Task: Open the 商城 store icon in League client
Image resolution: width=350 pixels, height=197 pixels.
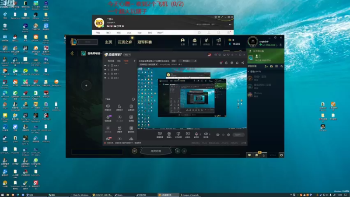Action: 218,41
